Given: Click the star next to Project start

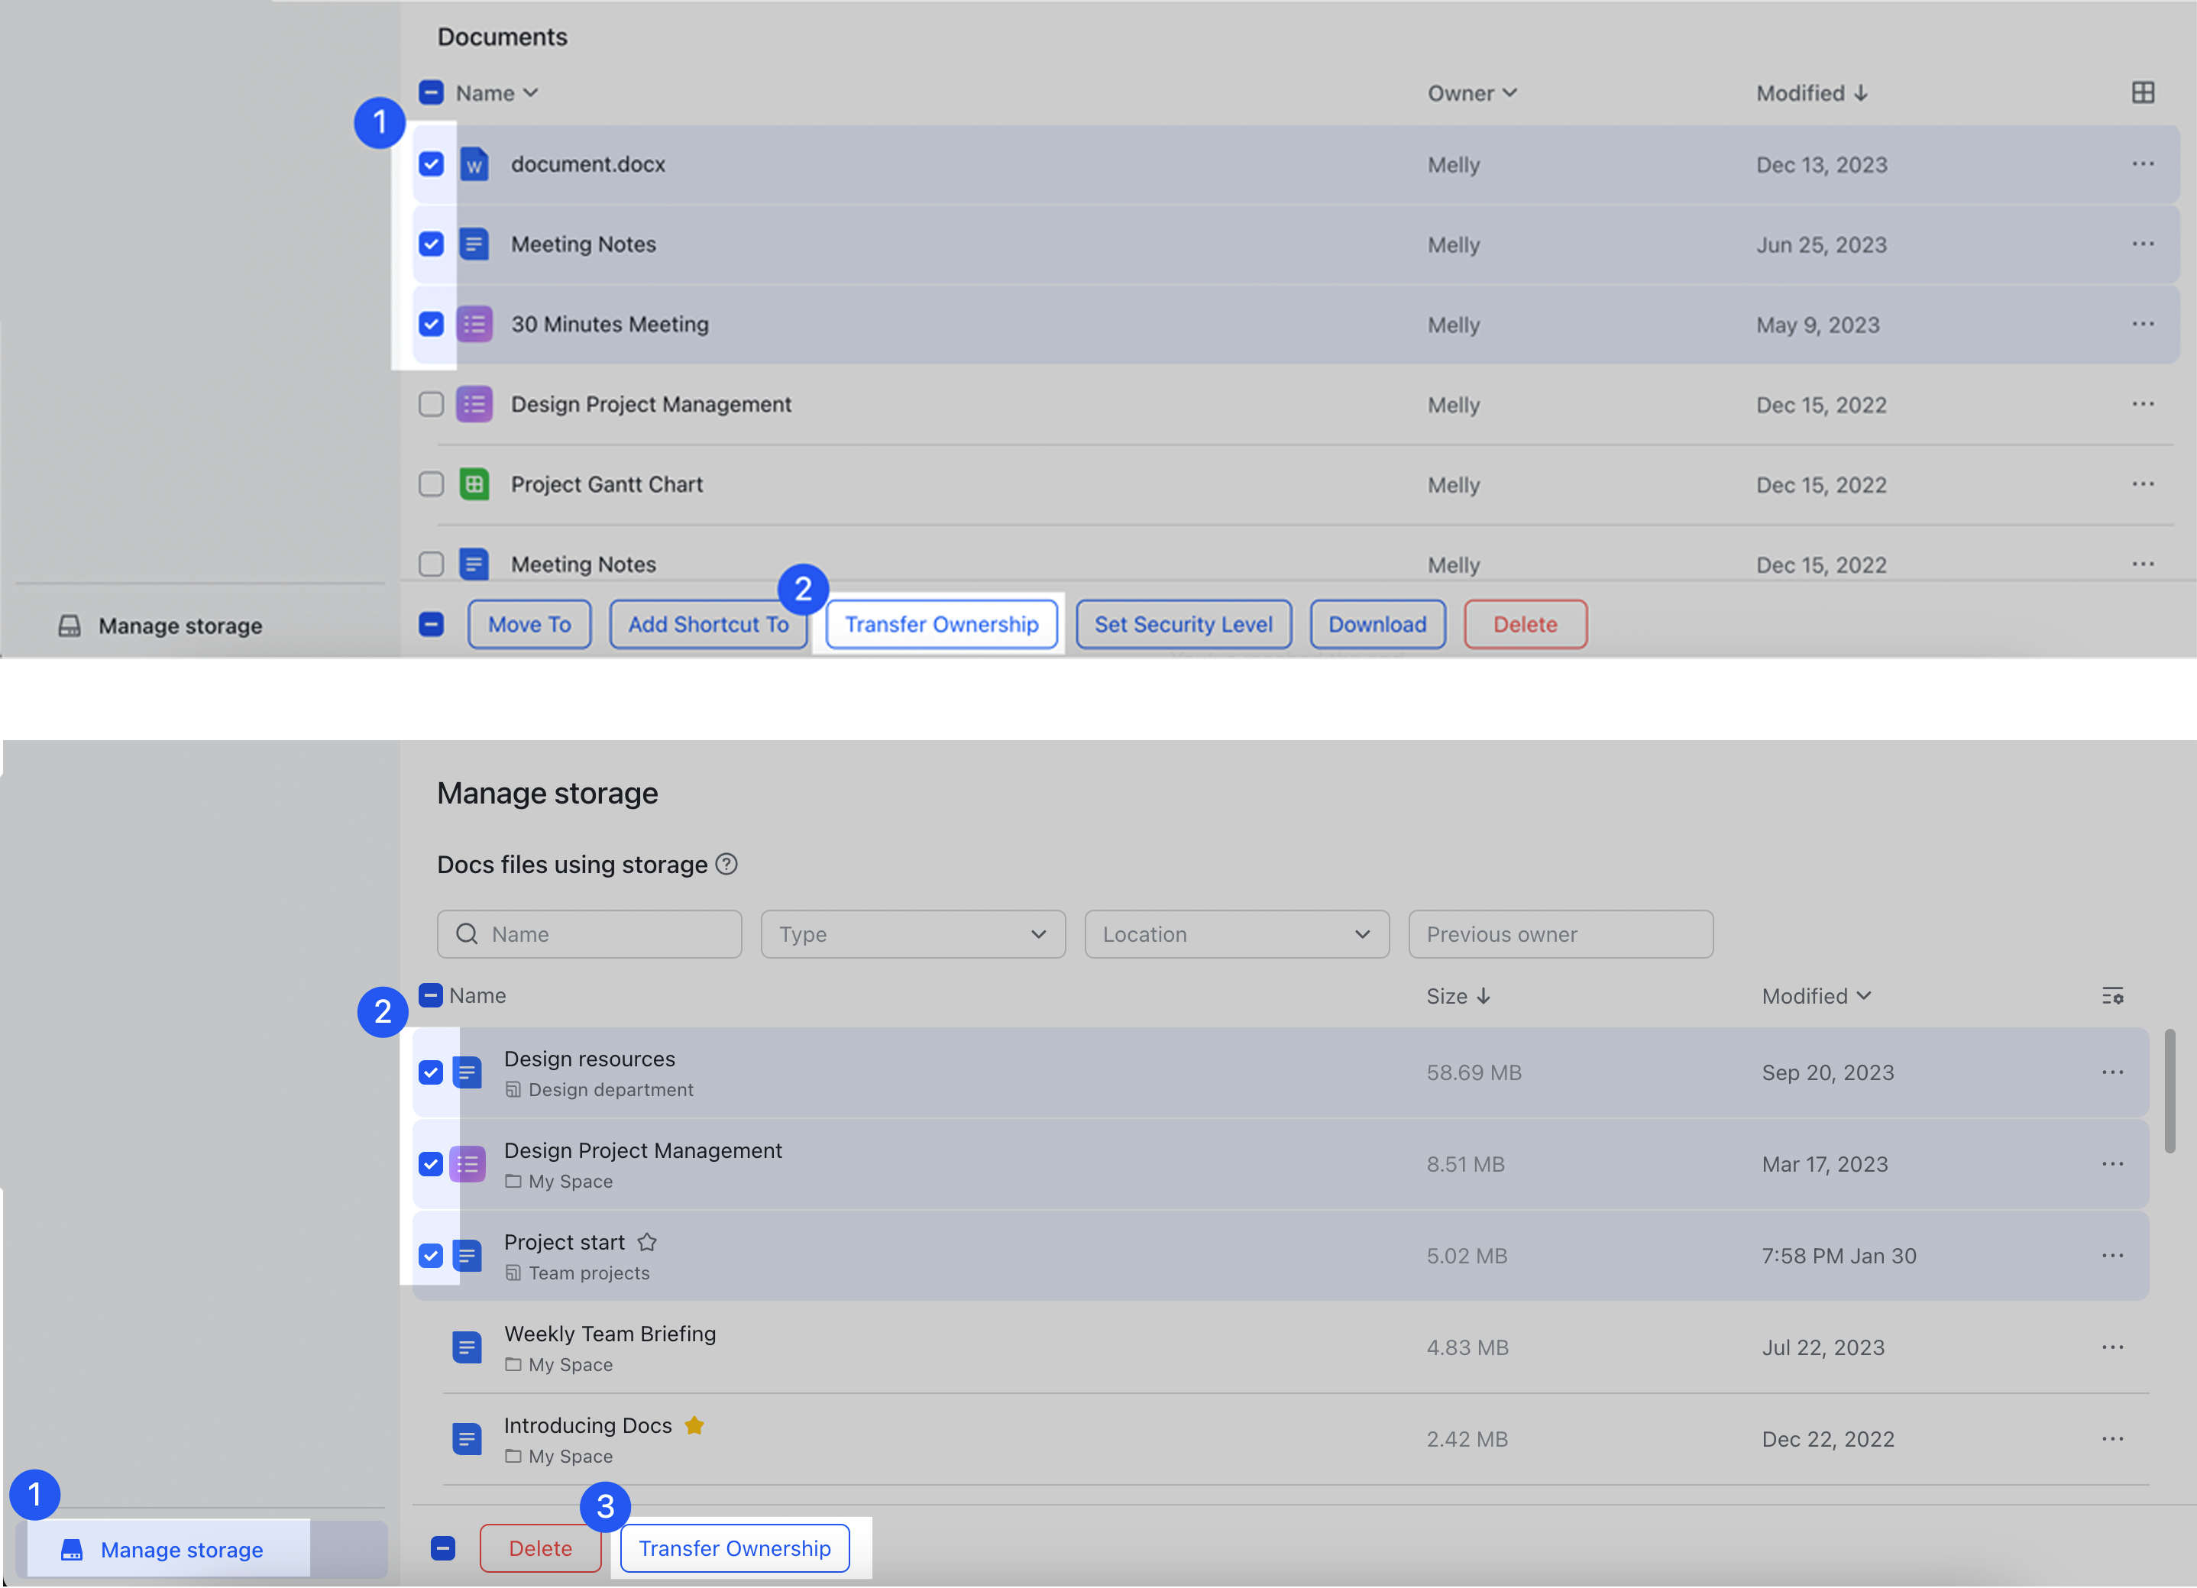Looking at the screenshot, I should [x=646, y=1241].
